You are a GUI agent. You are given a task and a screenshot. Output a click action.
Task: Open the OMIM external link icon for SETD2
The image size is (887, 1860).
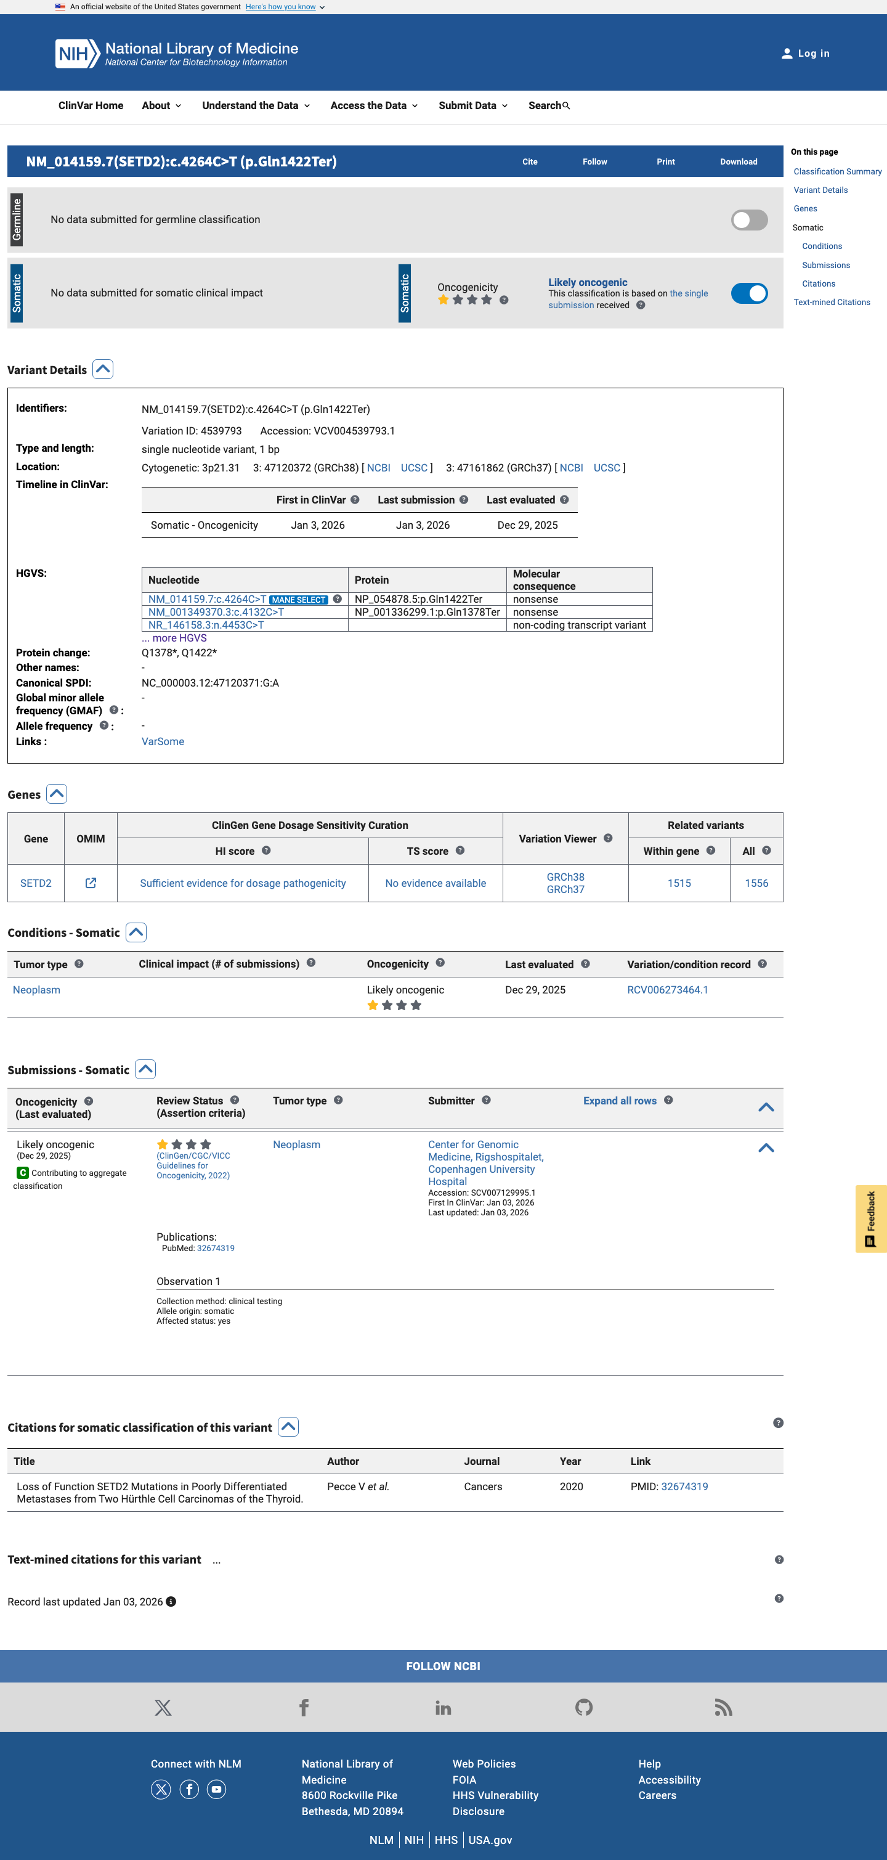(x=91, y=883)
